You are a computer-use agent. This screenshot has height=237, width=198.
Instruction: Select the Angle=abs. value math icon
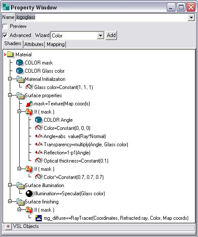click(x=39, y=136)
